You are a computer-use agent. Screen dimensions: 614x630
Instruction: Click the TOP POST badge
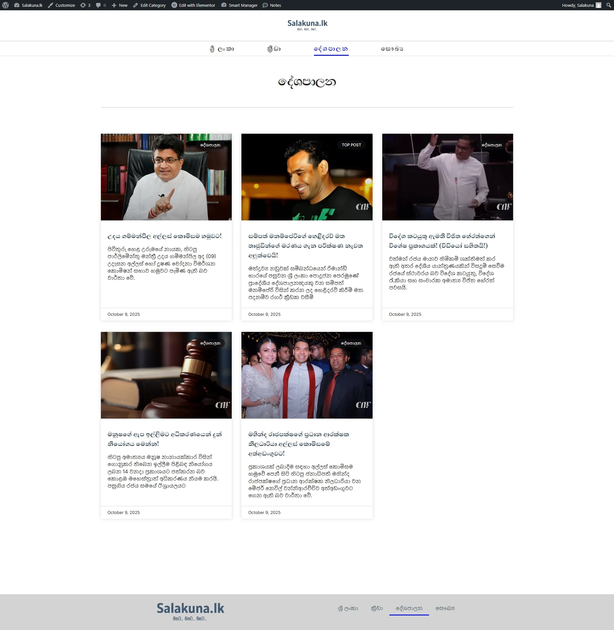point(351,145)
